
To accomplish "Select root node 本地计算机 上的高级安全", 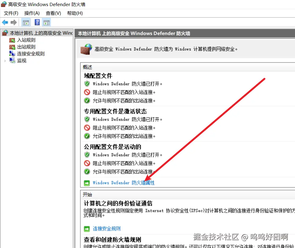I will click(41, 33).
